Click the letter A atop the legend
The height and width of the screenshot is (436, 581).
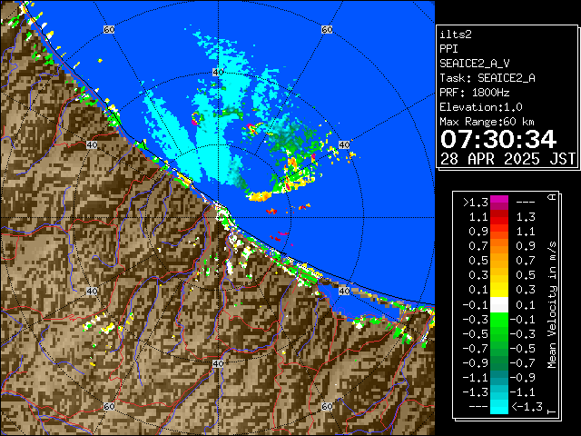click(x=552, y=197)
